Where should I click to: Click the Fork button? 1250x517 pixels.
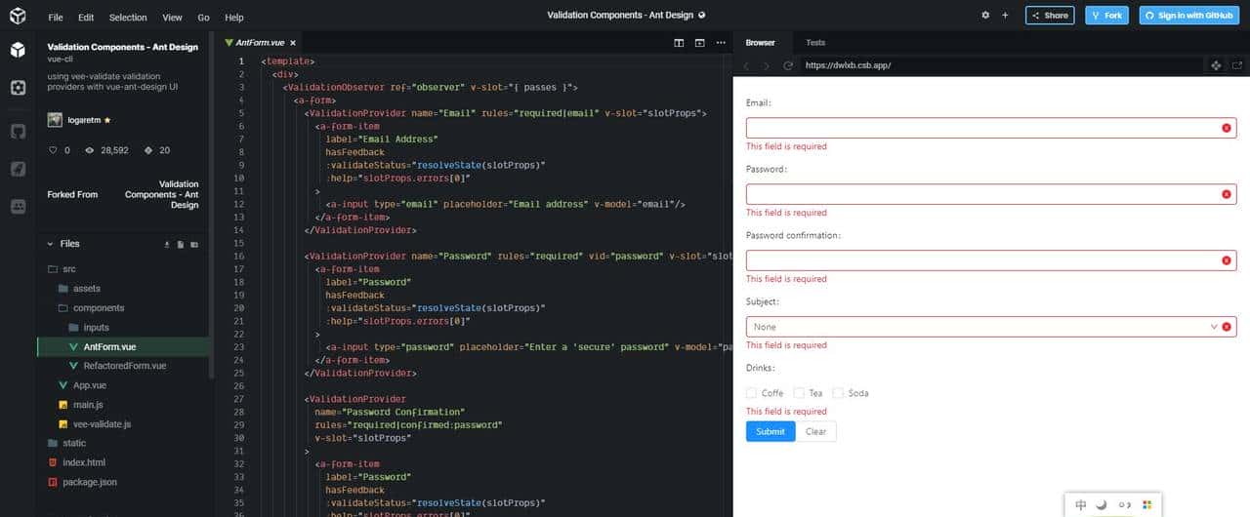pos(1106,16)
